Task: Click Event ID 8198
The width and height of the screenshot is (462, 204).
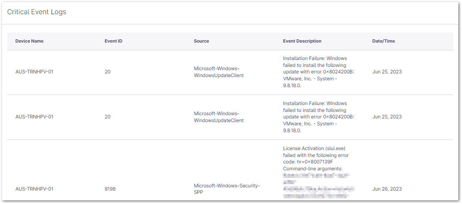Action: click(x=110, y=189)
